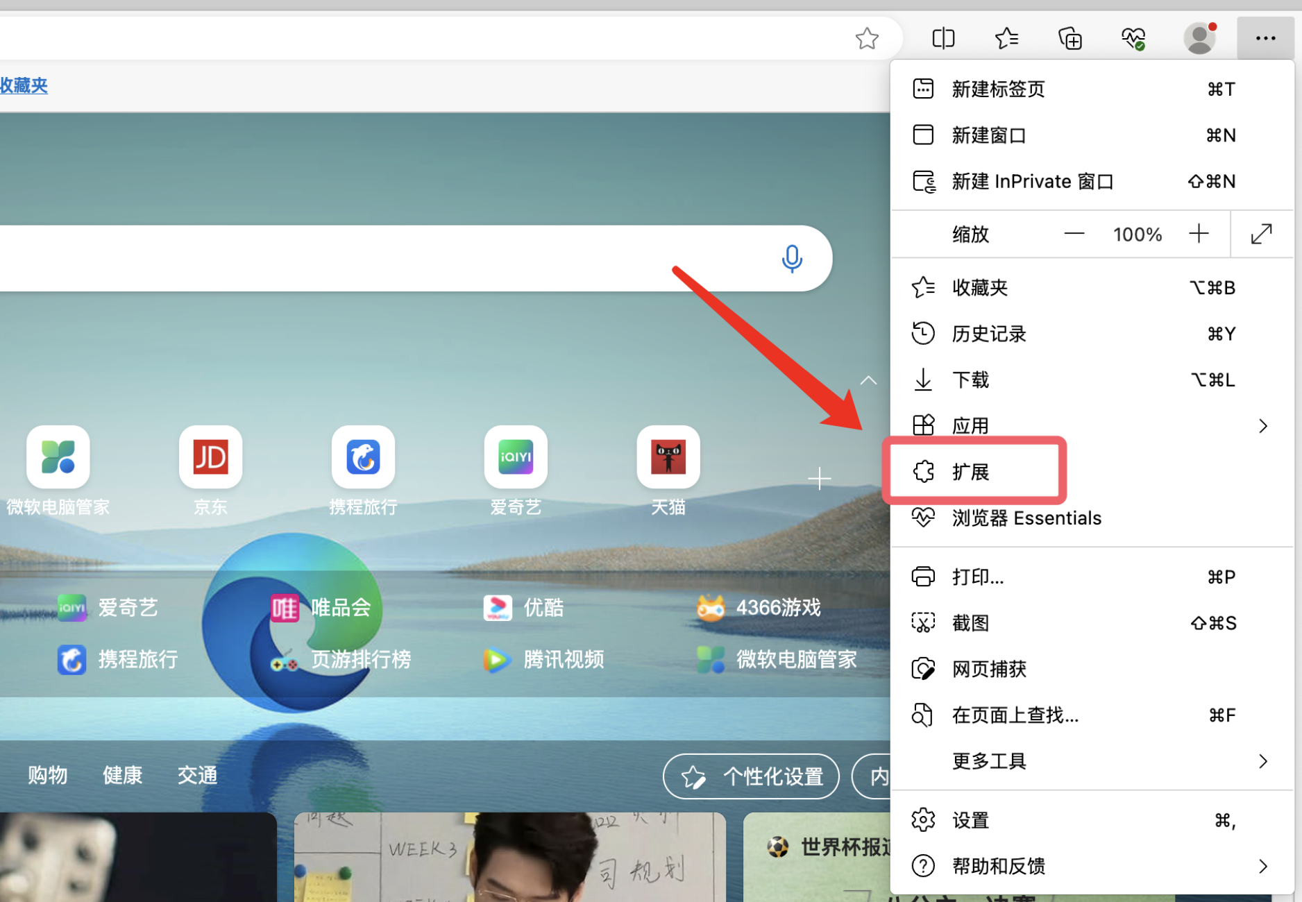This screenshot has height=902, width=1302.
Task: Increase zoom with the plus button
Action: pyautogui.click(x=1199, y=235)
